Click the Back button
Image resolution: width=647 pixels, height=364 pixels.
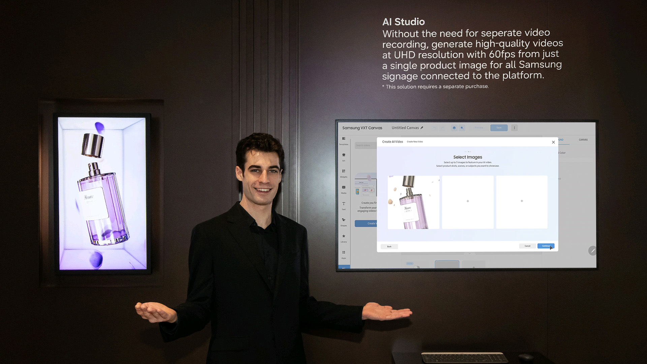[x=389, y=246]
